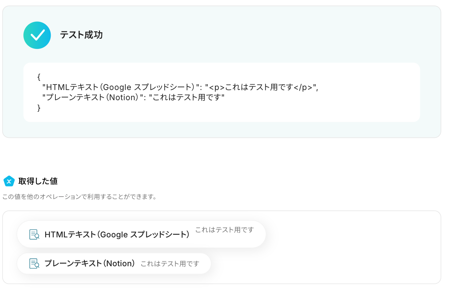Click the opening brace in JSON result
The height and width of the screenshot is (290, 453).
pos(39,77)
